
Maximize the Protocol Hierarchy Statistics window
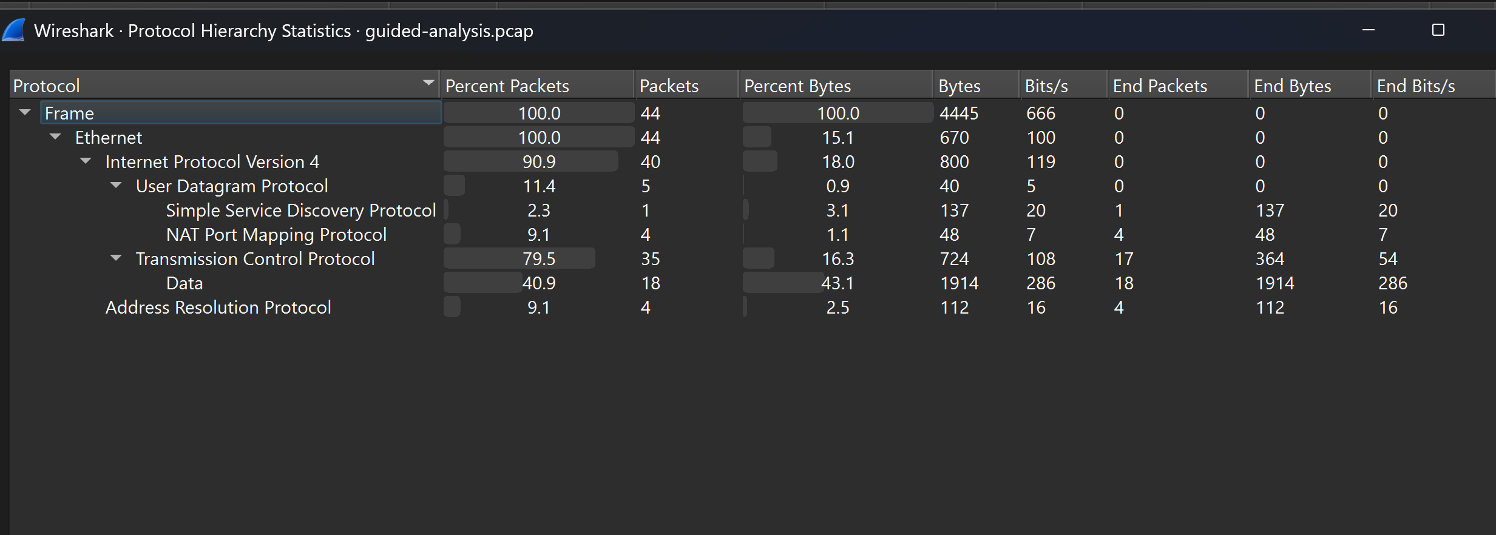1438,30
